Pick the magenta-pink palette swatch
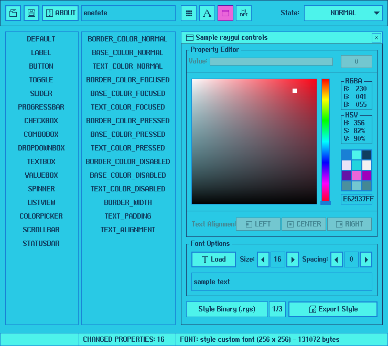The height and width of the screenshot is (346, 388). tap(357, 175)
